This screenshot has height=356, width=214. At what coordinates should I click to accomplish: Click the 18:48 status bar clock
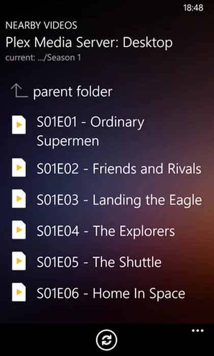tap(193, 8)
